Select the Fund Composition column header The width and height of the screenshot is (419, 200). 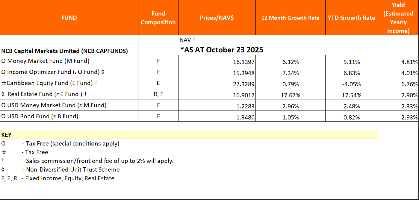point(158,17)
